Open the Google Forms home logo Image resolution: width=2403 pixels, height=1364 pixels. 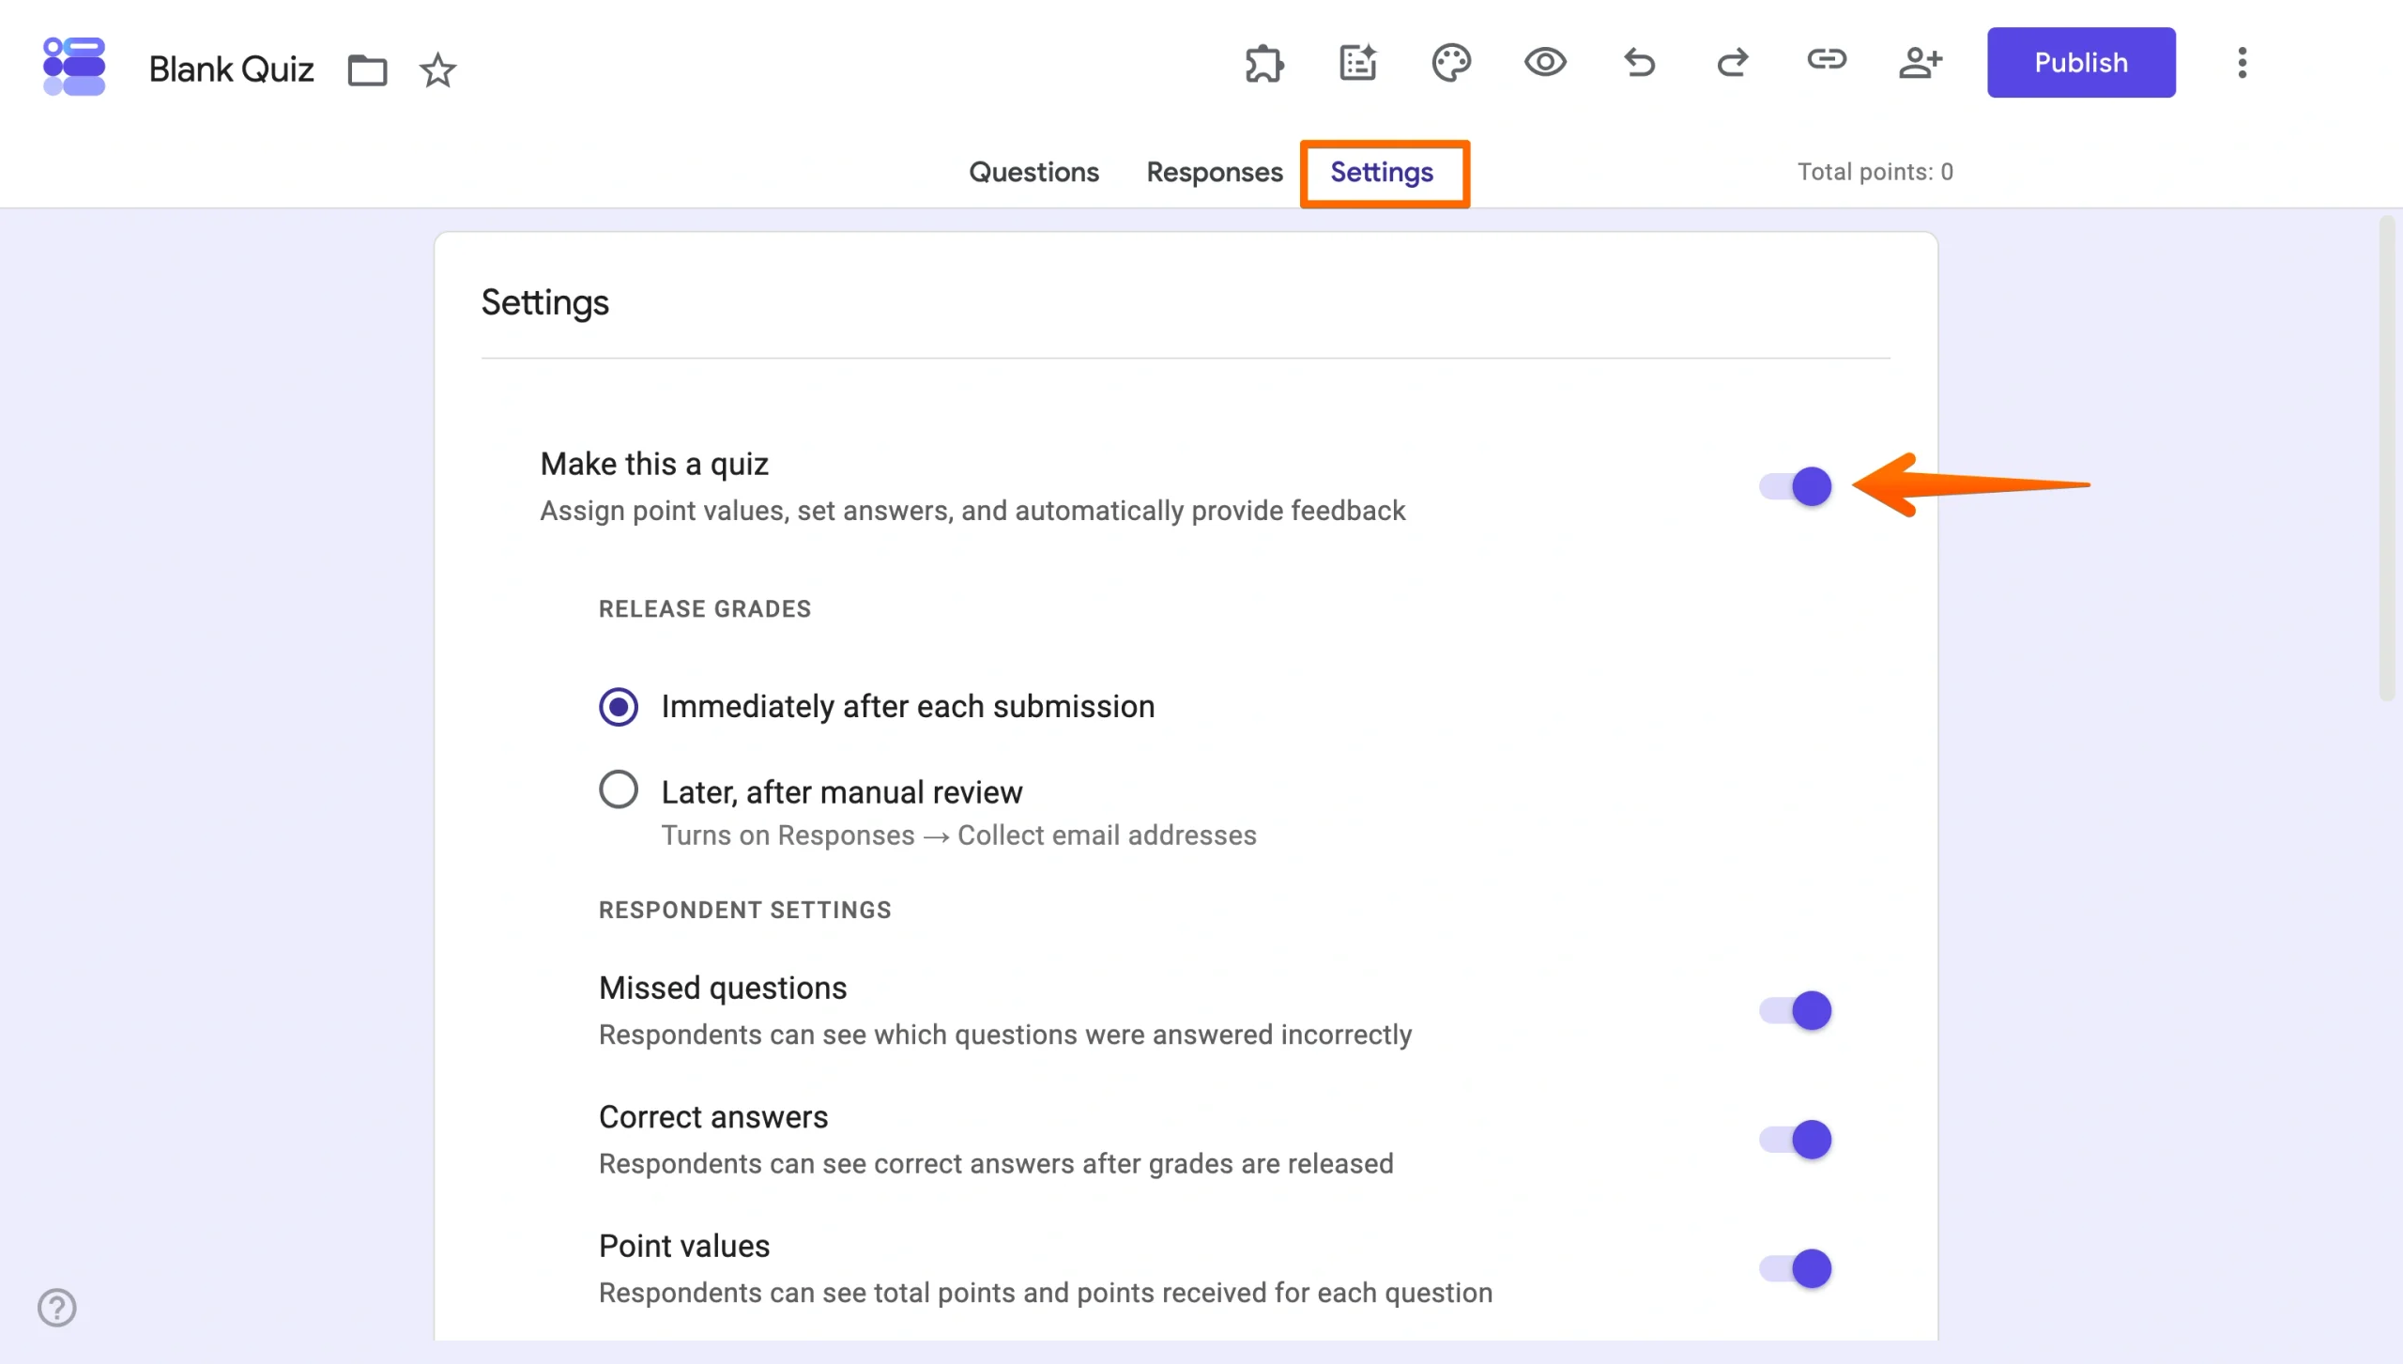coord(74,66)
